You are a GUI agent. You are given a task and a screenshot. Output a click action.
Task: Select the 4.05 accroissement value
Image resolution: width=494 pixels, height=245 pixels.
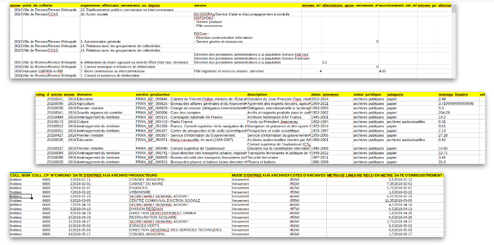pos(382,71)
